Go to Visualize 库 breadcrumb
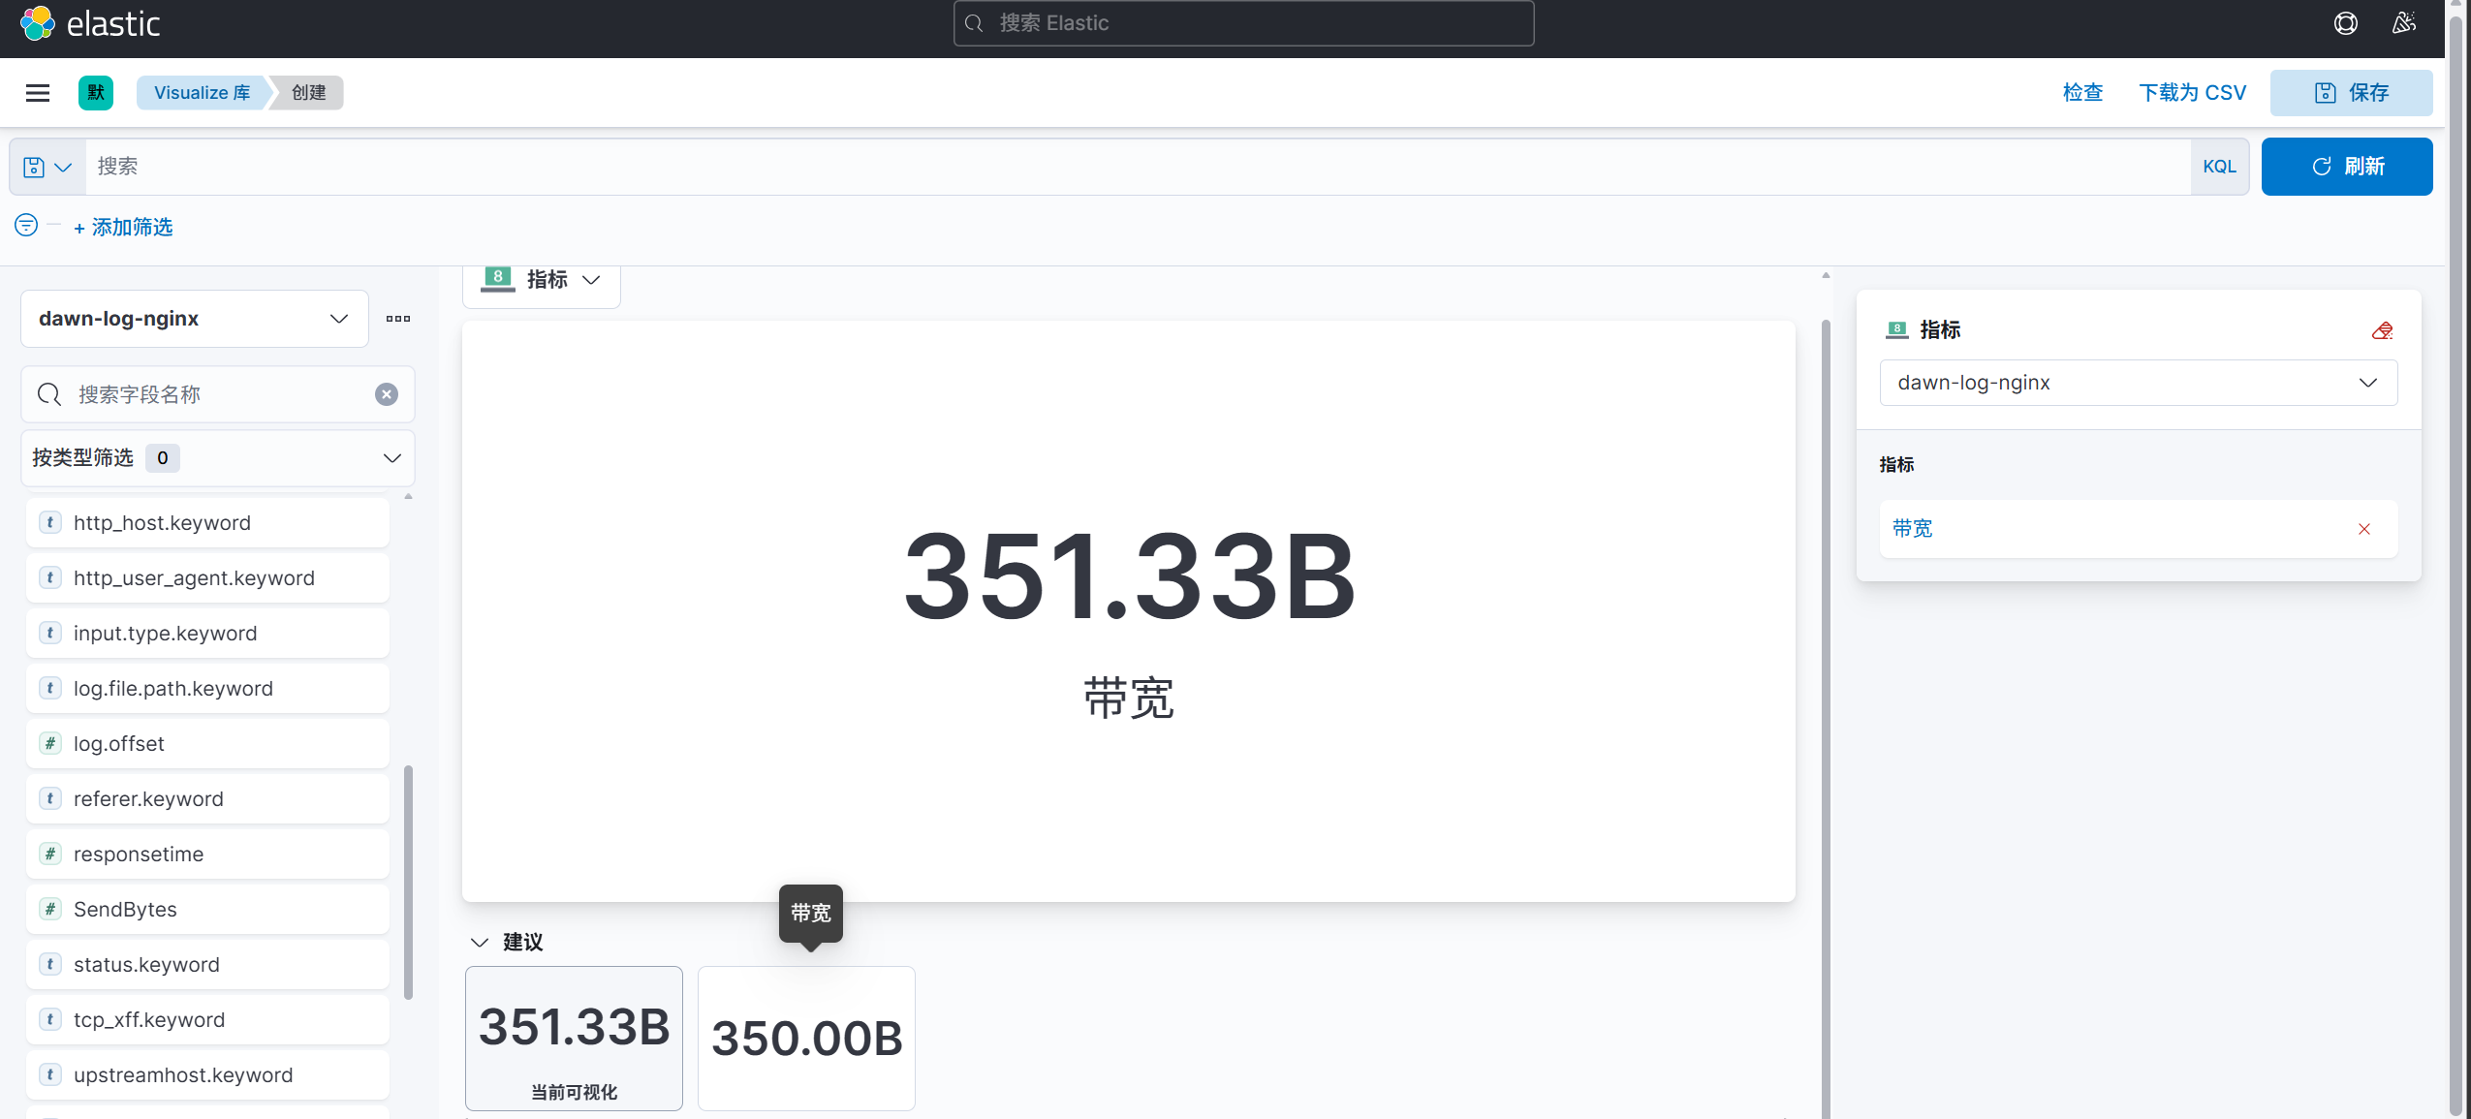Viewport: 2471px width, 1119px height. [x=202, y=93]
